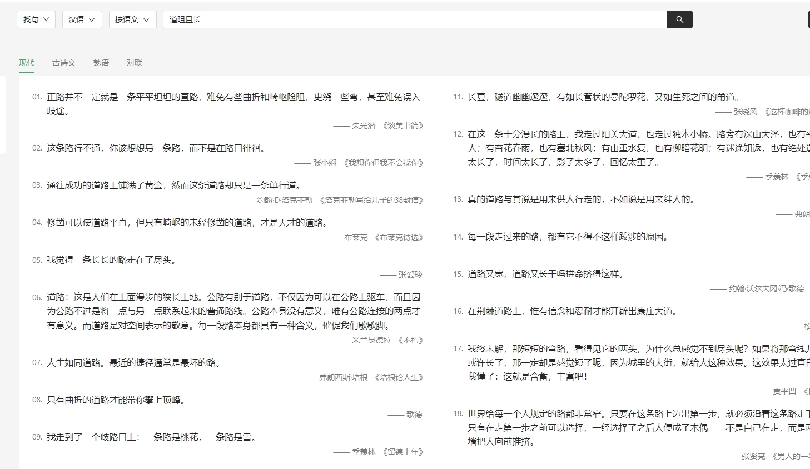
Task: Select quote 16 在荆棘道路上
Action: pyautogui.click(x=574, y=311)
